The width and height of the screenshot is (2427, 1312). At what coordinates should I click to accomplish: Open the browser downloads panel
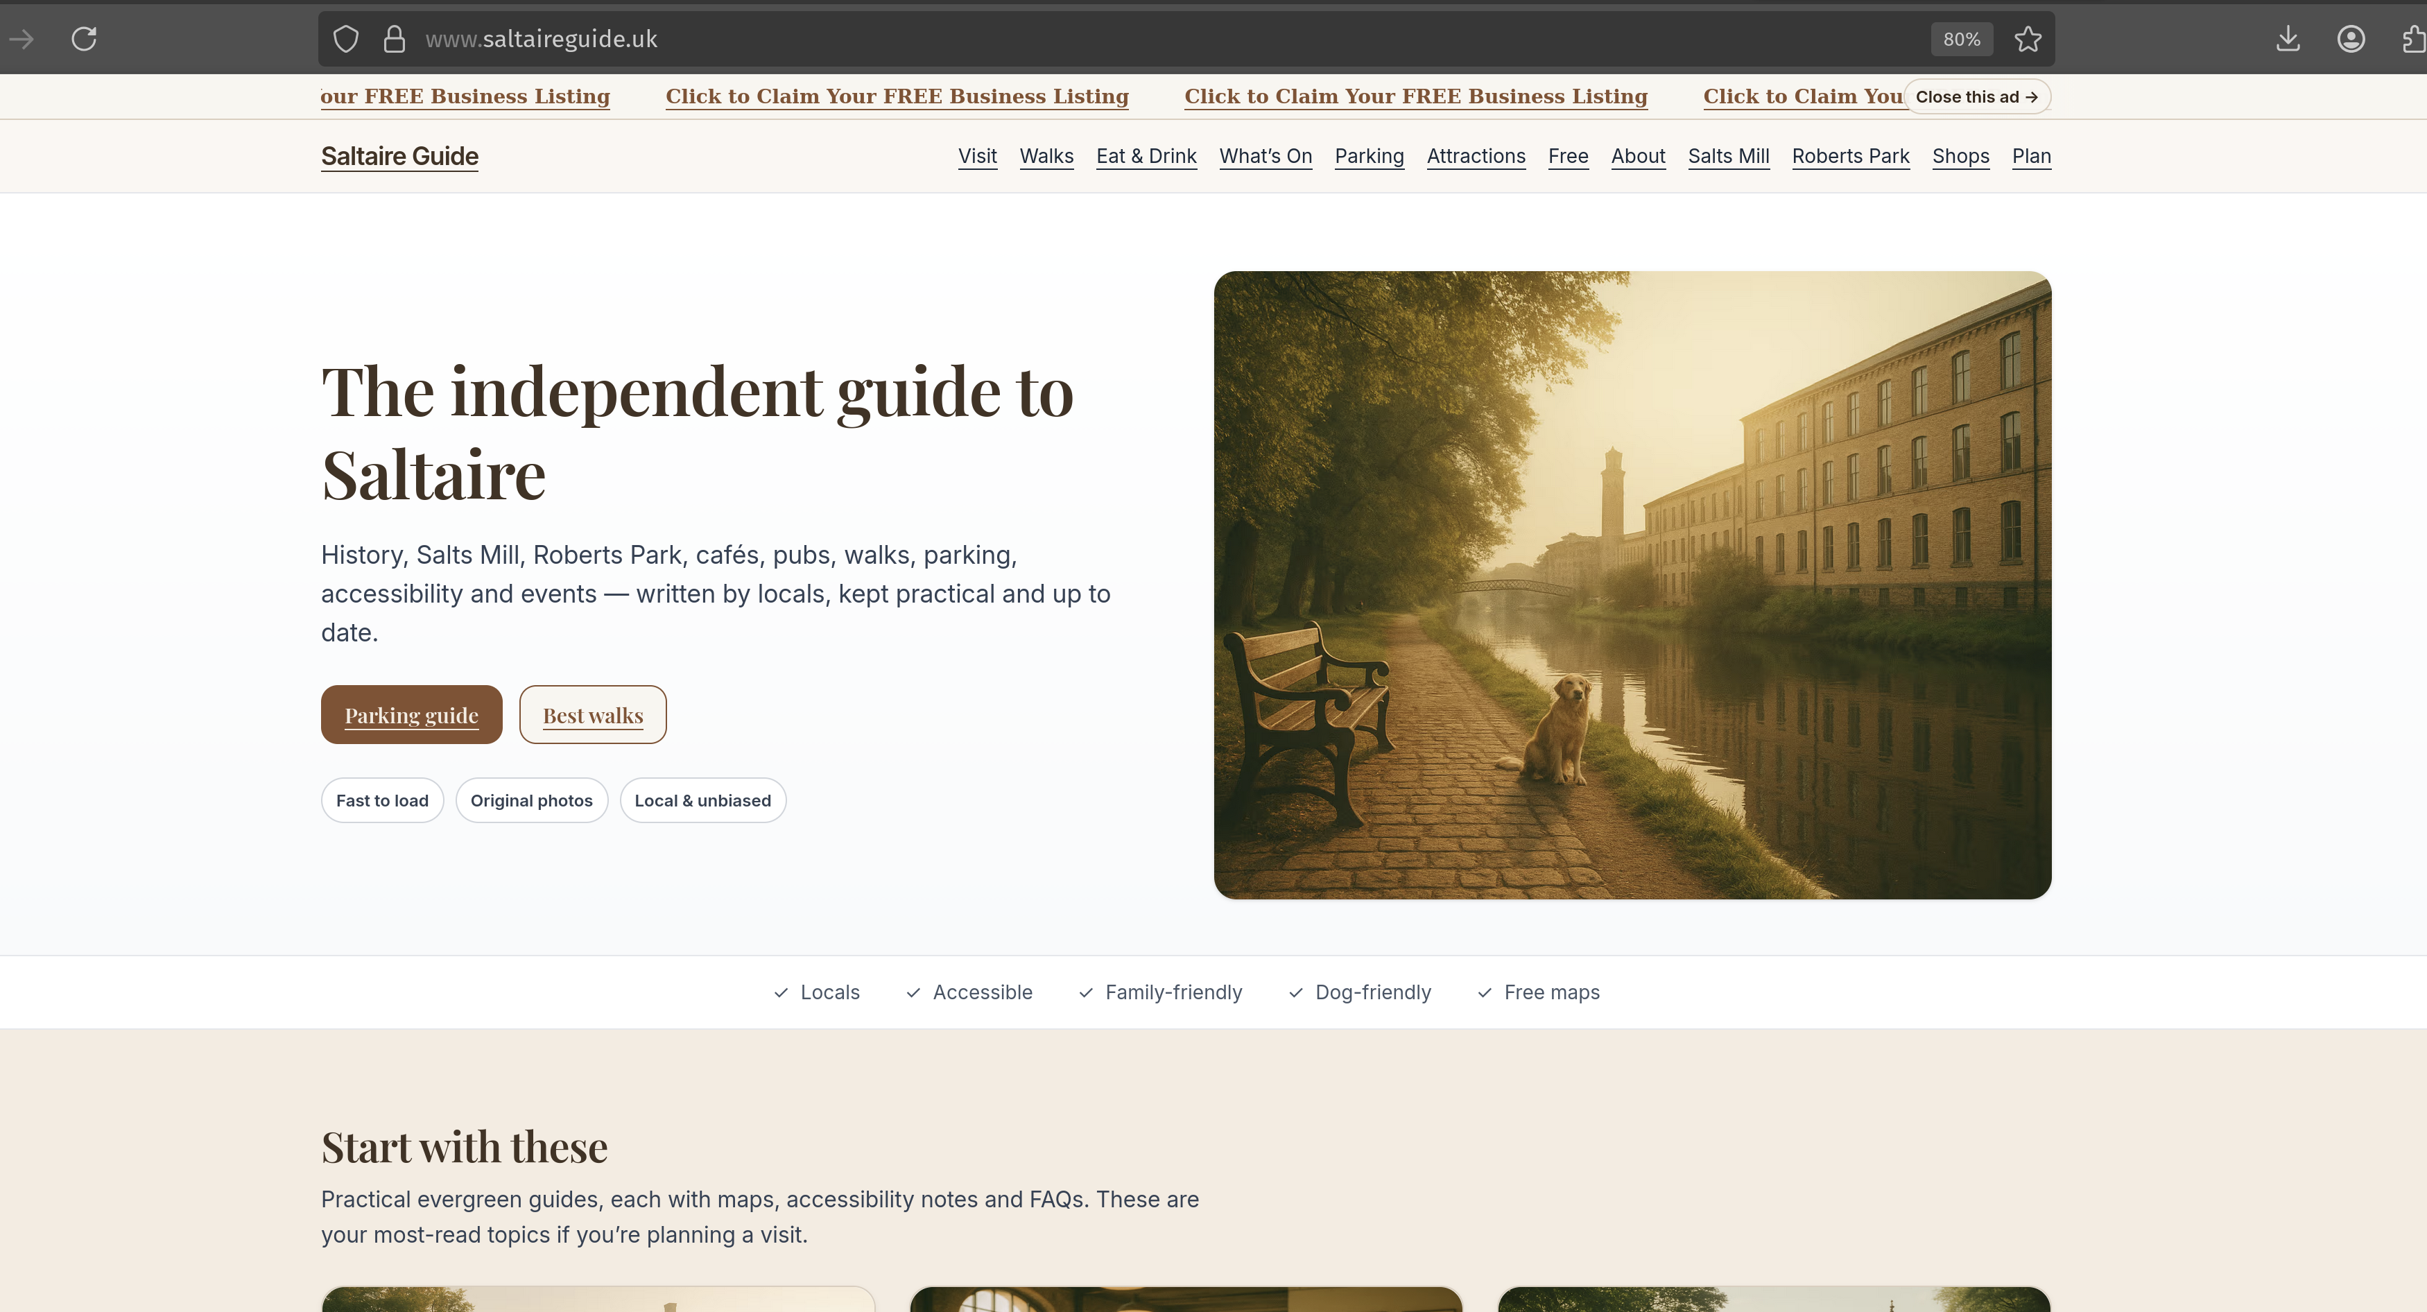point(2288,39)
